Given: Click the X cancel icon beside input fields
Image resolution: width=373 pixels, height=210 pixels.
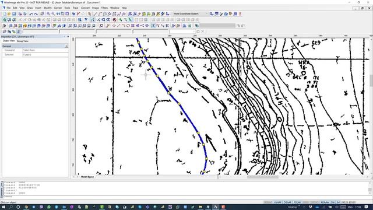Looking at the screenshot, I should (203, 31).
